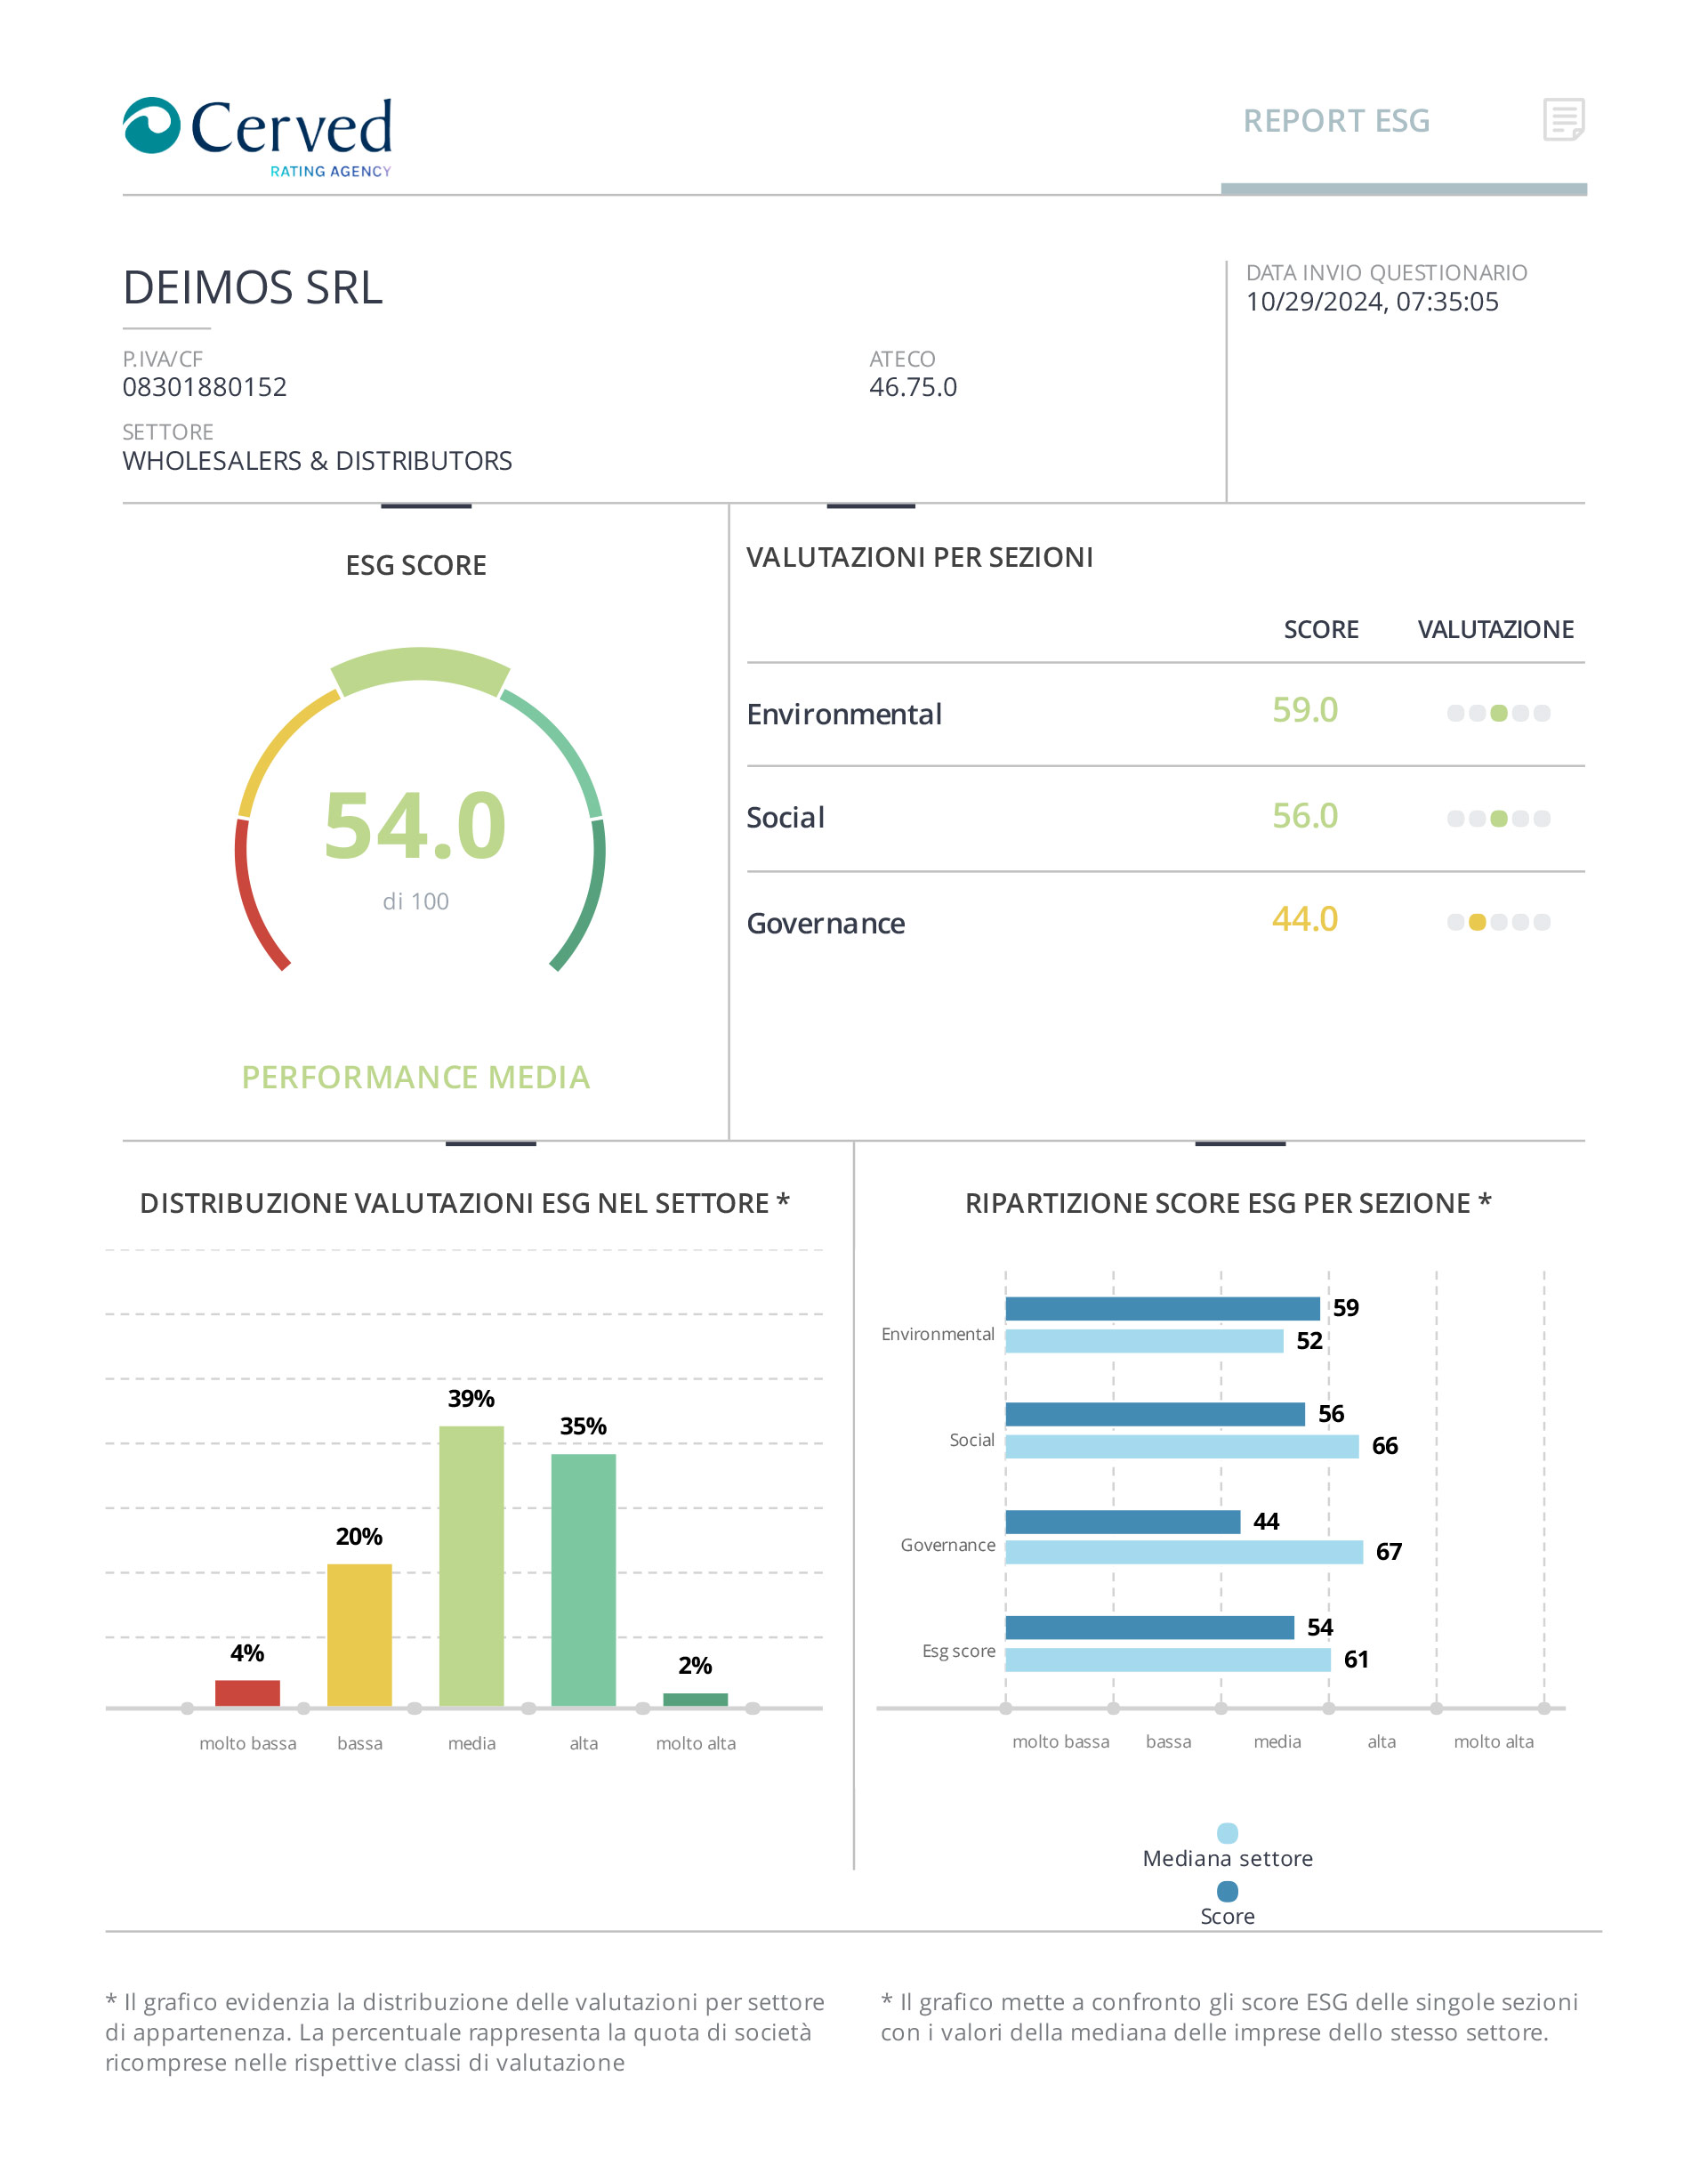
Task: Click the Social score bar valued 56
Action: point(1156,1414)
